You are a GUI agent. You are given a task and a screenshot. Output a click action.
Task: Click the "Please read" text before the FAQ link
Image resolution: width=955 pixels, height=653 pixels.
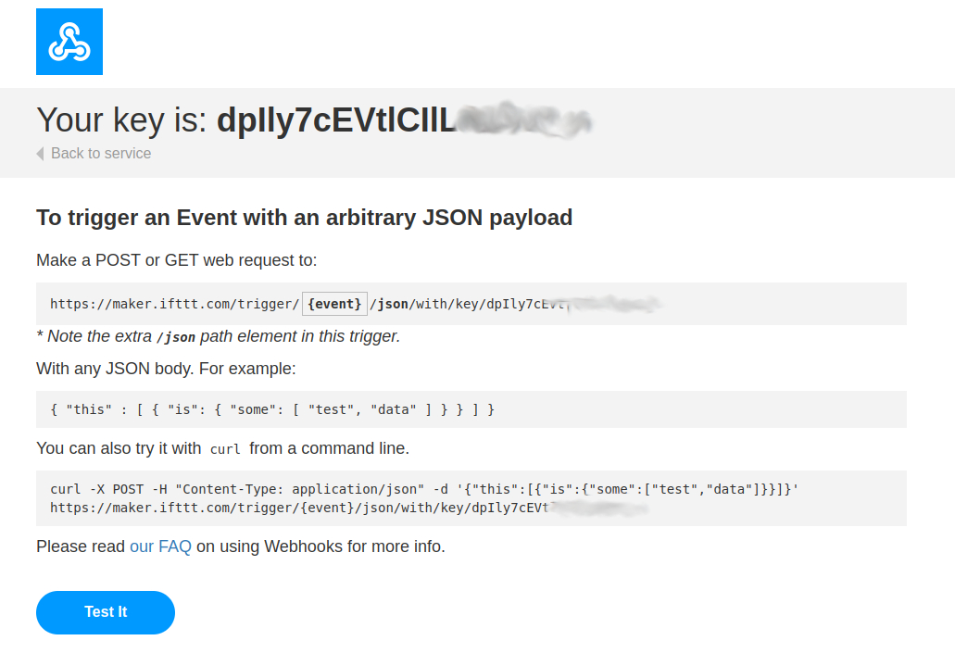click(x=81, y=546)
